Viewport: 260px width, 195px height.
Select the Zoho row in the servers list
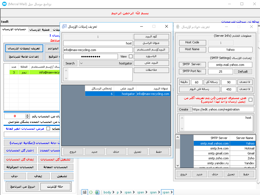(225, 158)
